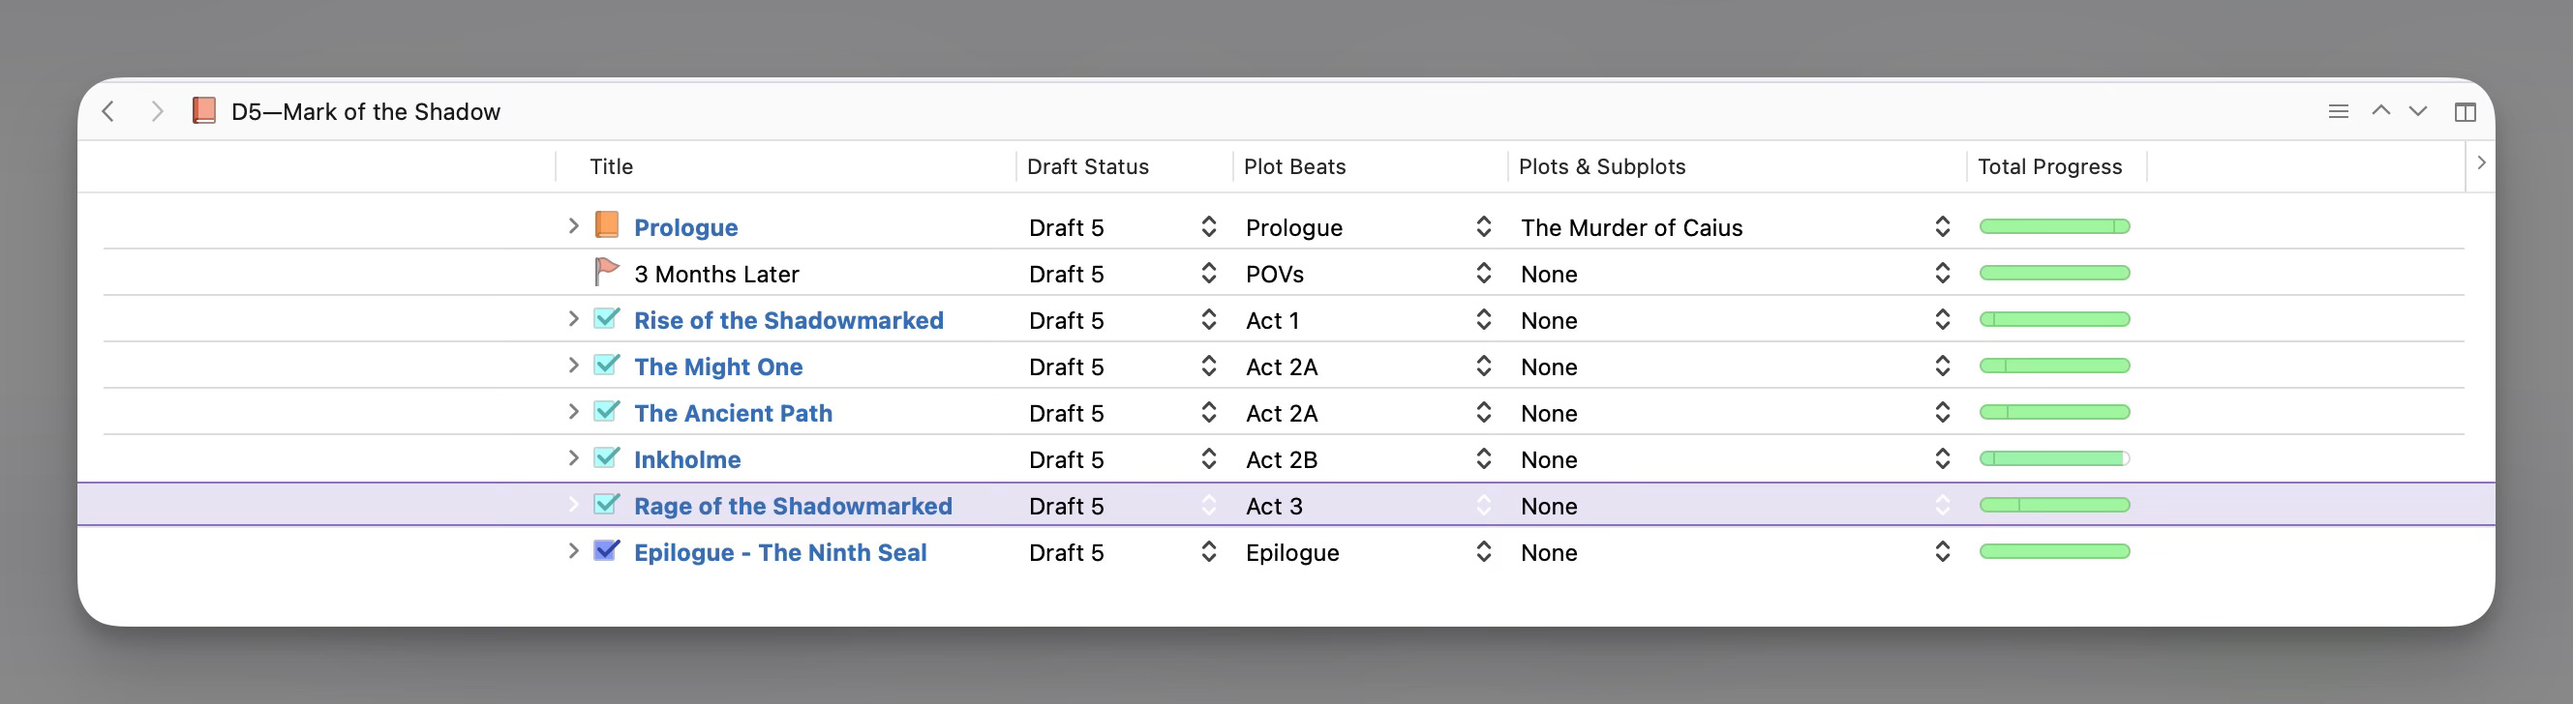The image size is (2573, 704).
Task: Open Plot Beats dropdown for The Might One
Action: pyautogui.click(x=1483, y=366)
